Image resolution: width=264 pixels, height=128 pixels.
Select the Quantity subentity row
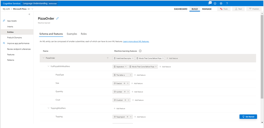click(148, 92)
